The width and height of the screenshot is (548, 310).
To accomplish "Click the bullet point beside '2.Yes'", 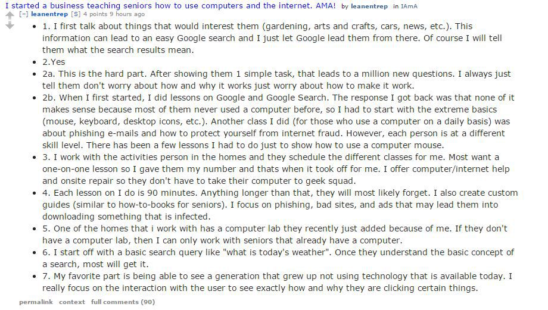I will click(35, 62).
